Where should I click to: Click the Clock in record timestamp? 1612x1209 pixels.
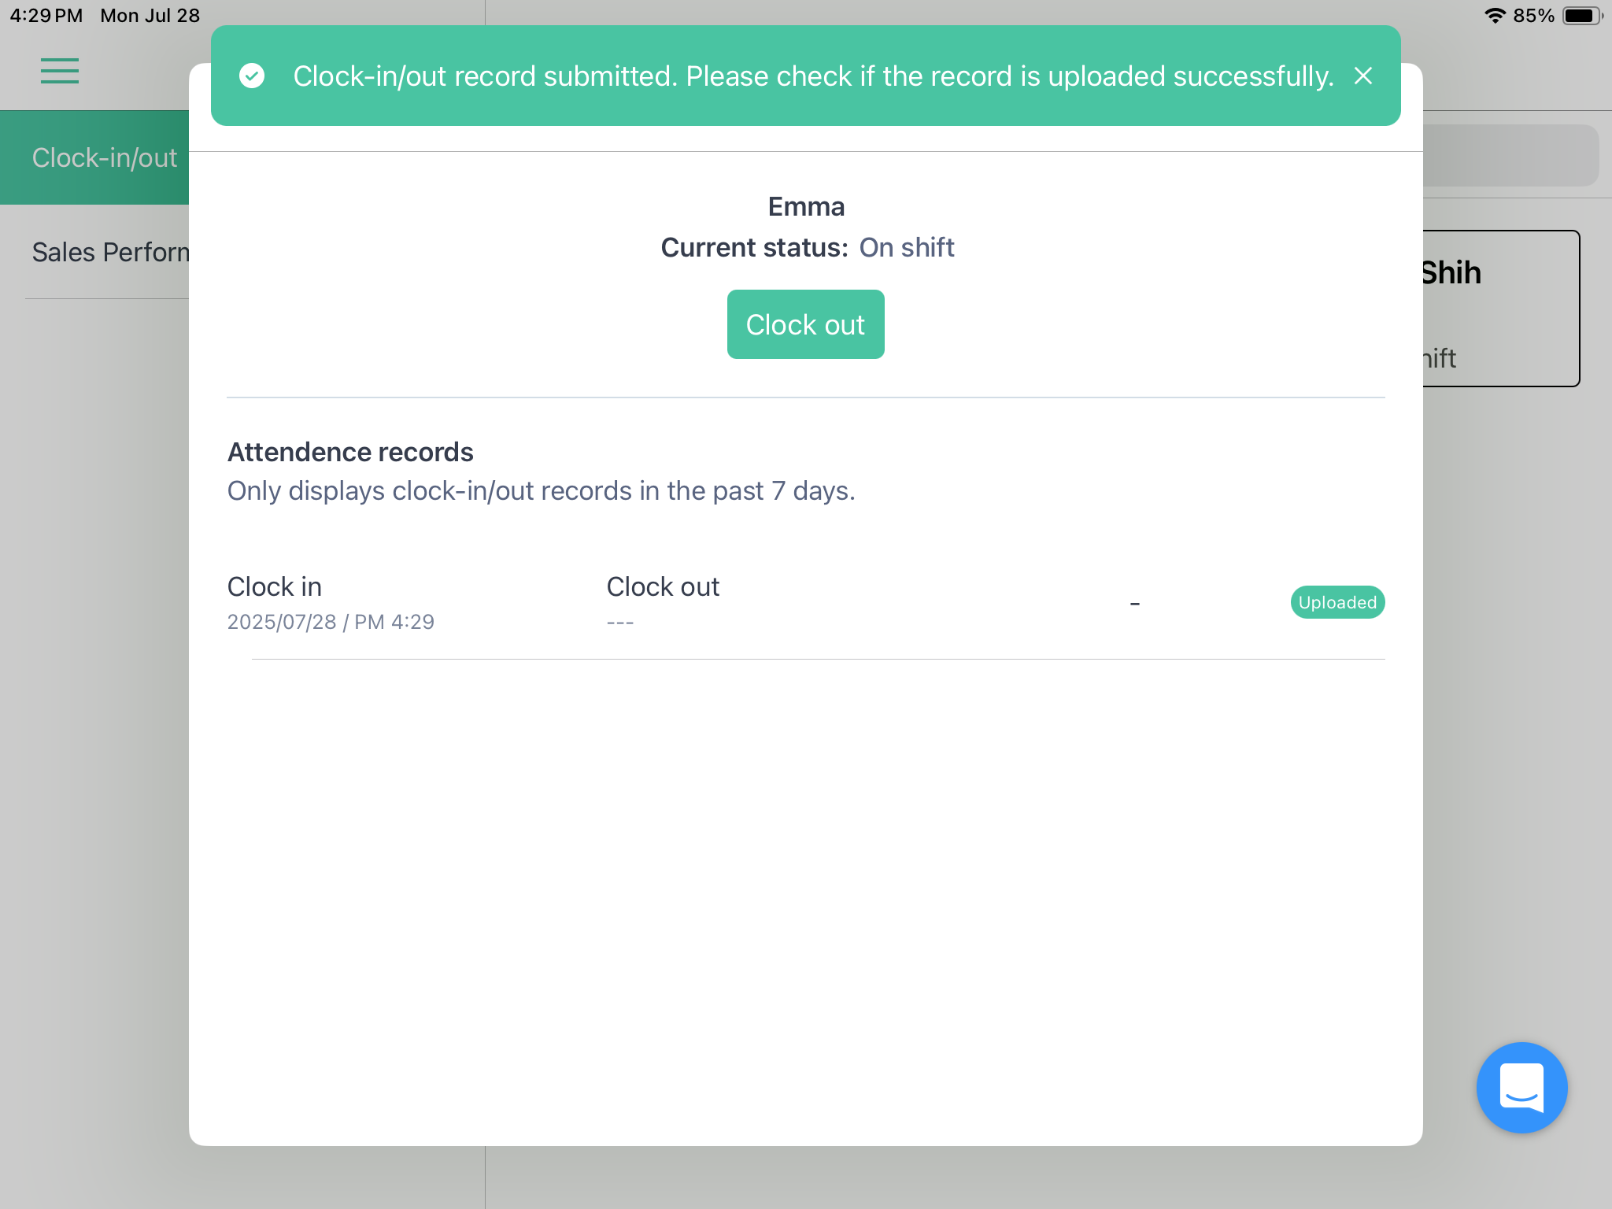331,622
